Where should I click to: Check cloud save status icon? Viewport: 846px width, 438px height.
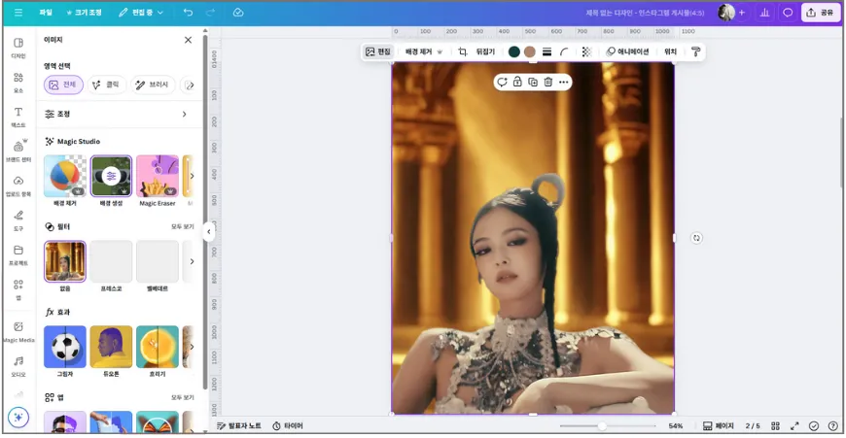[x=238, y=13]
